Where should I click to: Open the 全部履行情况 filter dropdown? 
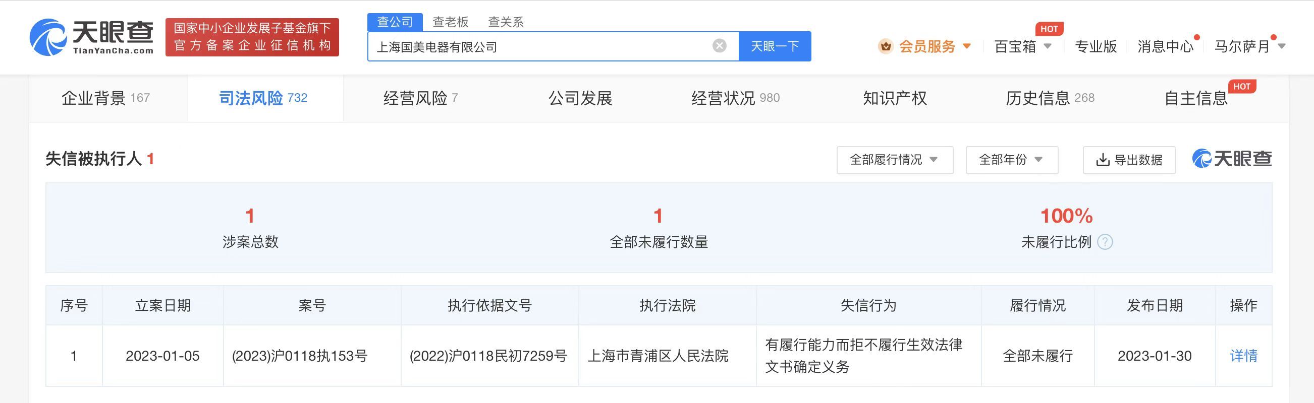coord(894,160)
